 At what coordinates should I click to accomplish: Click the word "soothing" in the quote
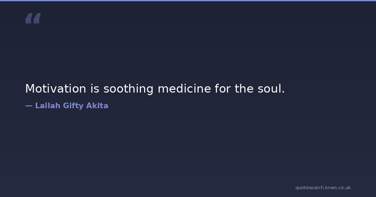click(x=128, y=89)
